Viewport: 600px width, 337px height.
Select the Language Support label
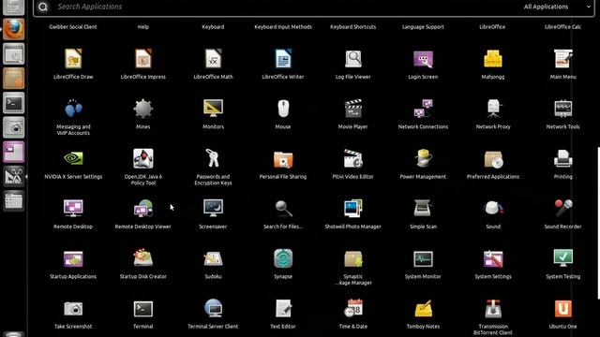click(x=423, y=27)
